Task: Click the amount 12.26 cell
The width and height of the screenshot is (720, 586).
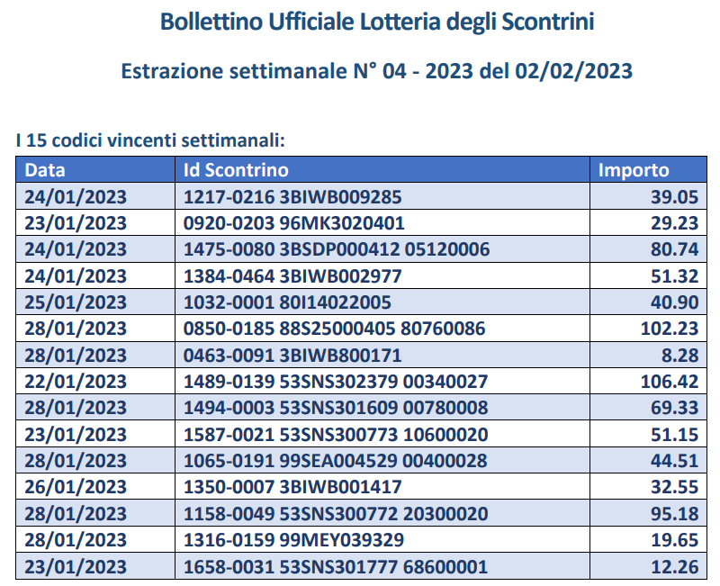Action: pyautogui.click(x=673, y=567)
